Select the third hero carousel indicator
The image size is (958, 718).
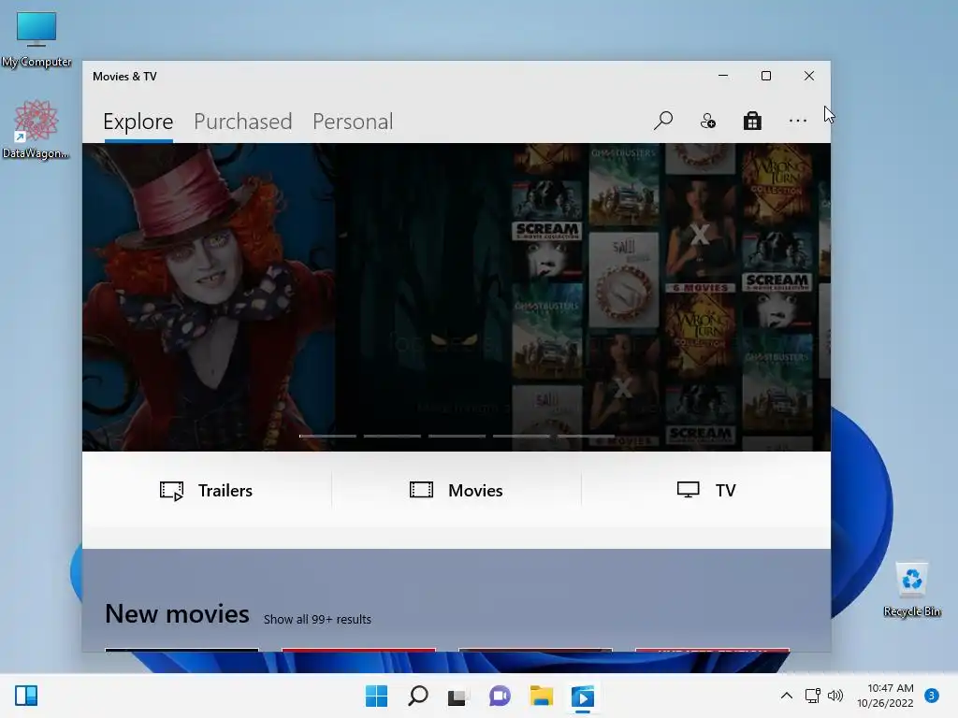(457, 436)
